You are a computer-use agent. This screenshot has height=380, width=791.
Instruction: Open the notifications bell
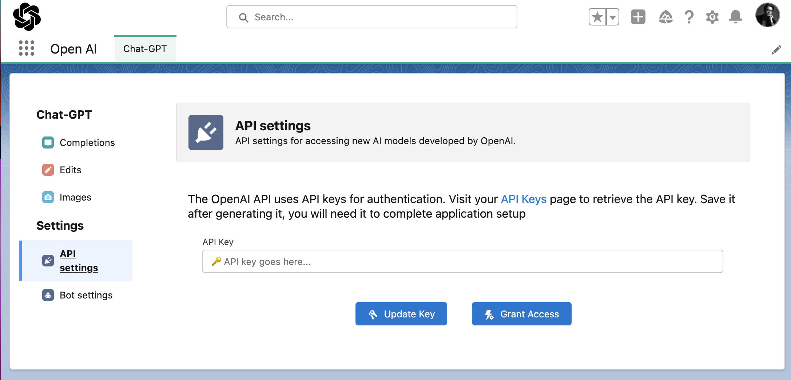[736, 17]
